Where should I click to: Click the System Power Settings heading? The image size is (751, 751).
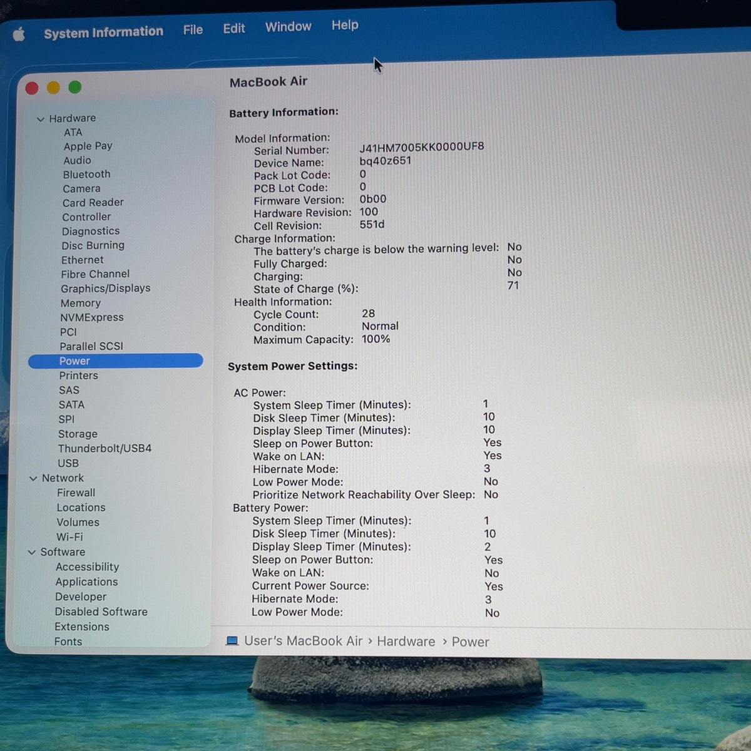(292, 366)
